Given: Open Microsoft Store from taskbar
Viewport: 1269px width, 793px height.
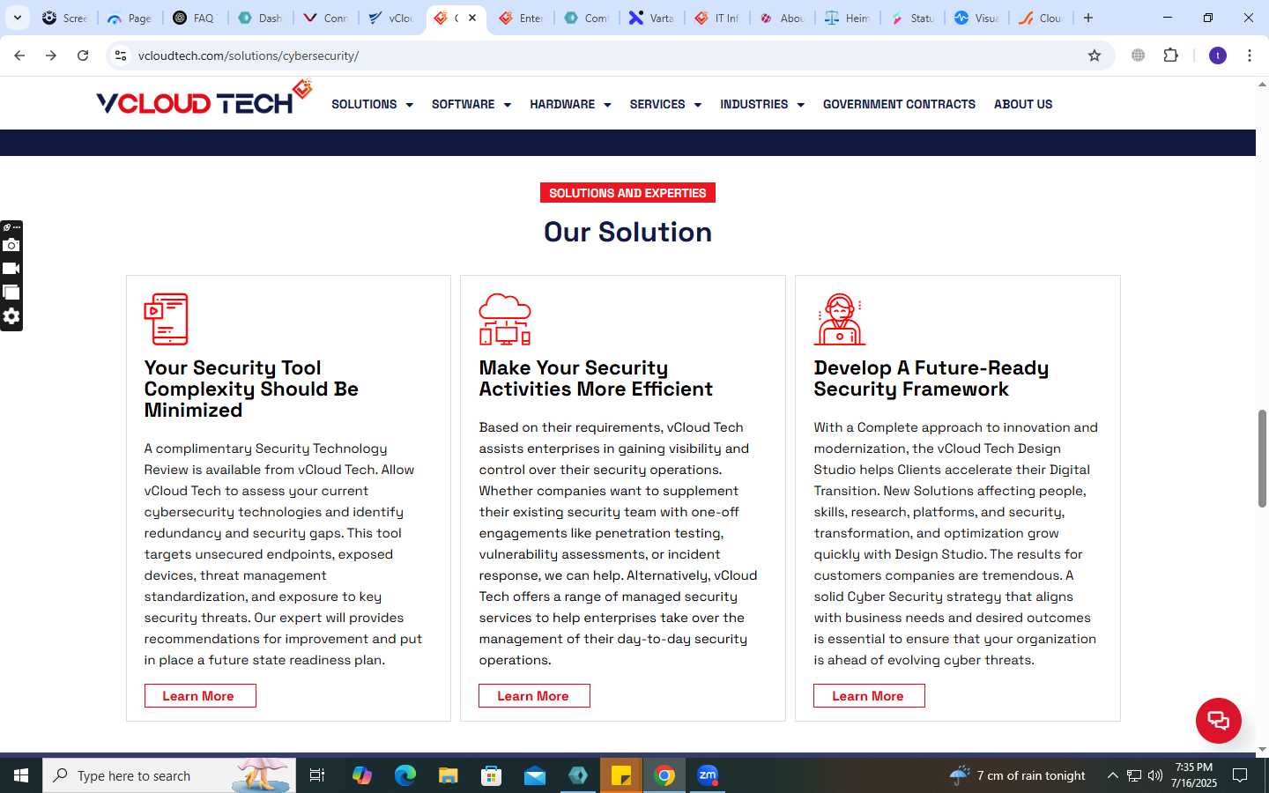Looking at the screenshot, I should [x=492, y=775].
